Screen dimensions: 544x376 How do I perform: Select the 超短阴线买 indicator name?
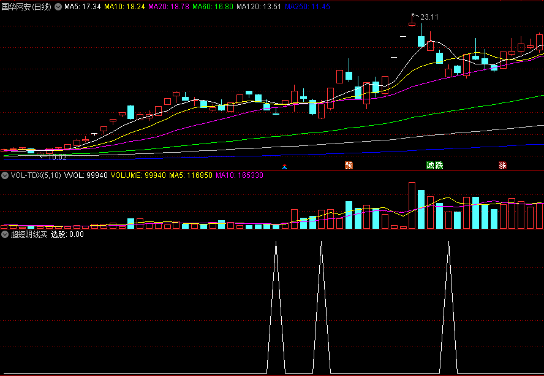(29, 234)
